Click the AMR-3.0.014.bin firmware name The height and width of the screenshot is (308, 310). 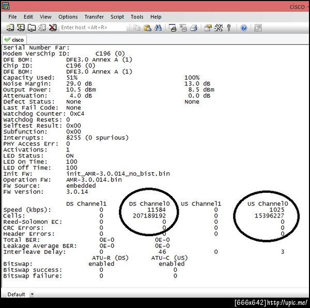(x=94, y=180)
